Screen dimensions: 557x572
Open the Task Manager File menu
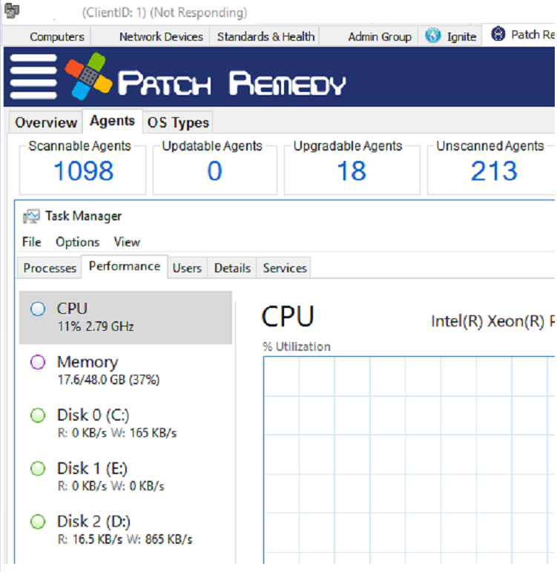pos(31,242)
